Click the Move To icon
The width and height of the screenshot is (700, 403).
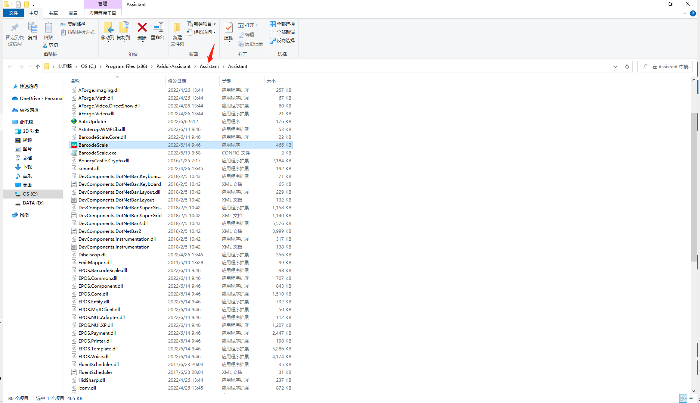tap(108, 28)
